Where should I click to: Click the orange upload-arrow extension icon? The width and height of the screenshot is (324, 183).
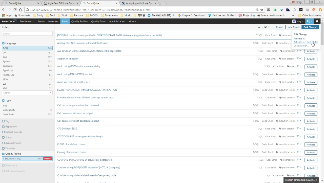pos(320,10)
